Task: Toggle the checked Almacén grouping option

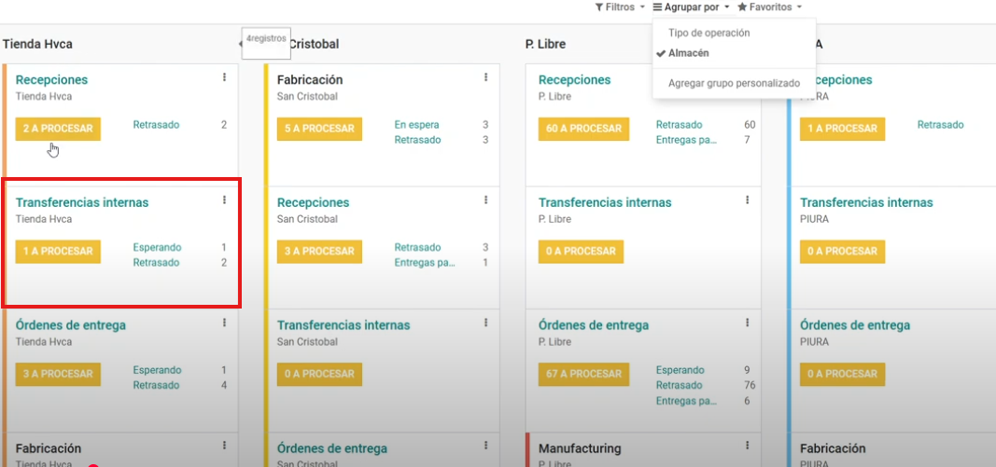Action: coord(689,53)
